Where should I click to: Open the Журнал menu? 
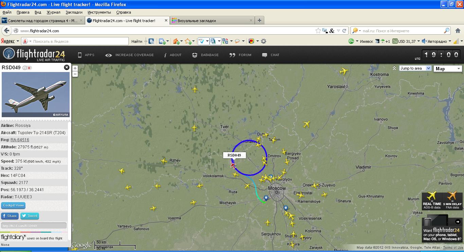(x=53, y=12)
